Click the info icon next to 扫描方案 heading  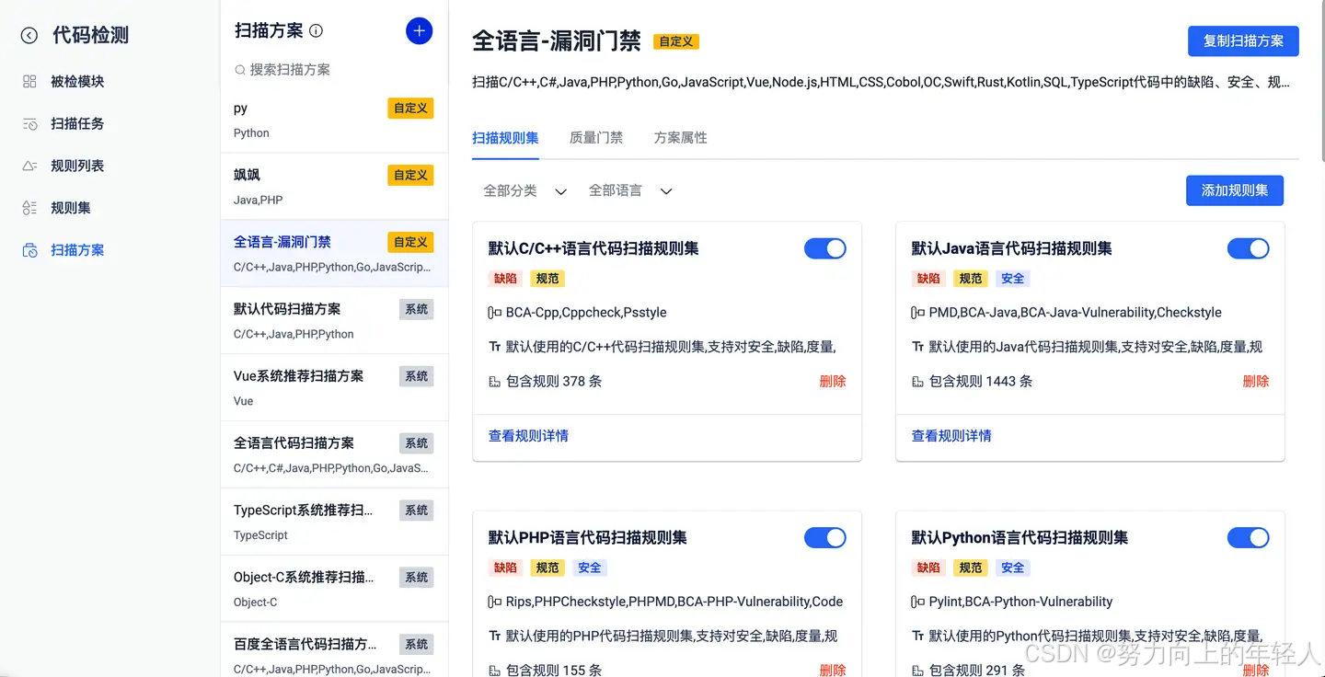(317, 31)
